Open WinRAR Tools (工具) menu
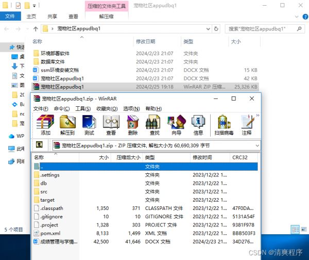This screenshot has height=260, width=309. 83,109
